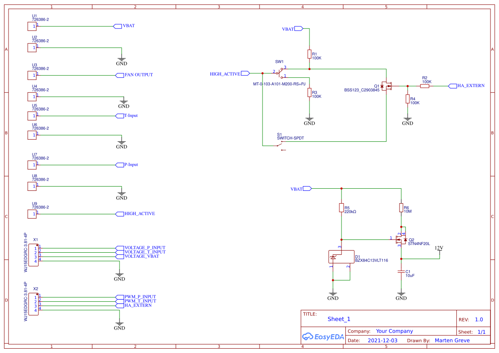499x353 pixels.
Task: Select the X1 four-pin connector symbol
Action: pyautogui.click(x=34, y=255)
